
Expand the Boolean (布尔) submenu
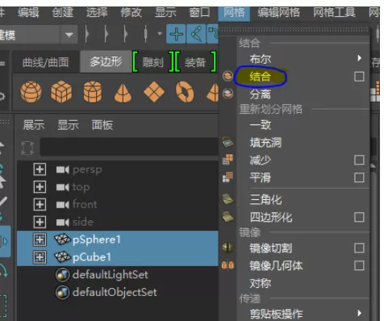(x=360, y=58)
